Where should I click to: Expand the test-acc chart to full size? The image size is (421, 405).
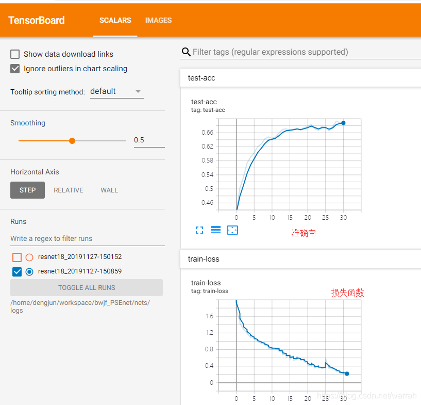199,230
